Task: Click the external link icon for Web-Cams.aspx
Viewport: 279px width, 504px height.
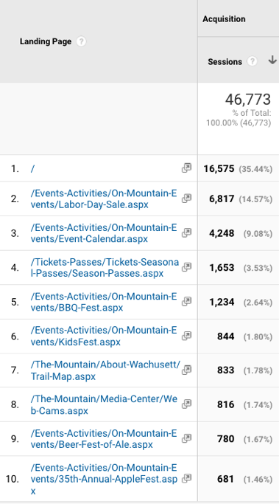Action: pos(187,404)
